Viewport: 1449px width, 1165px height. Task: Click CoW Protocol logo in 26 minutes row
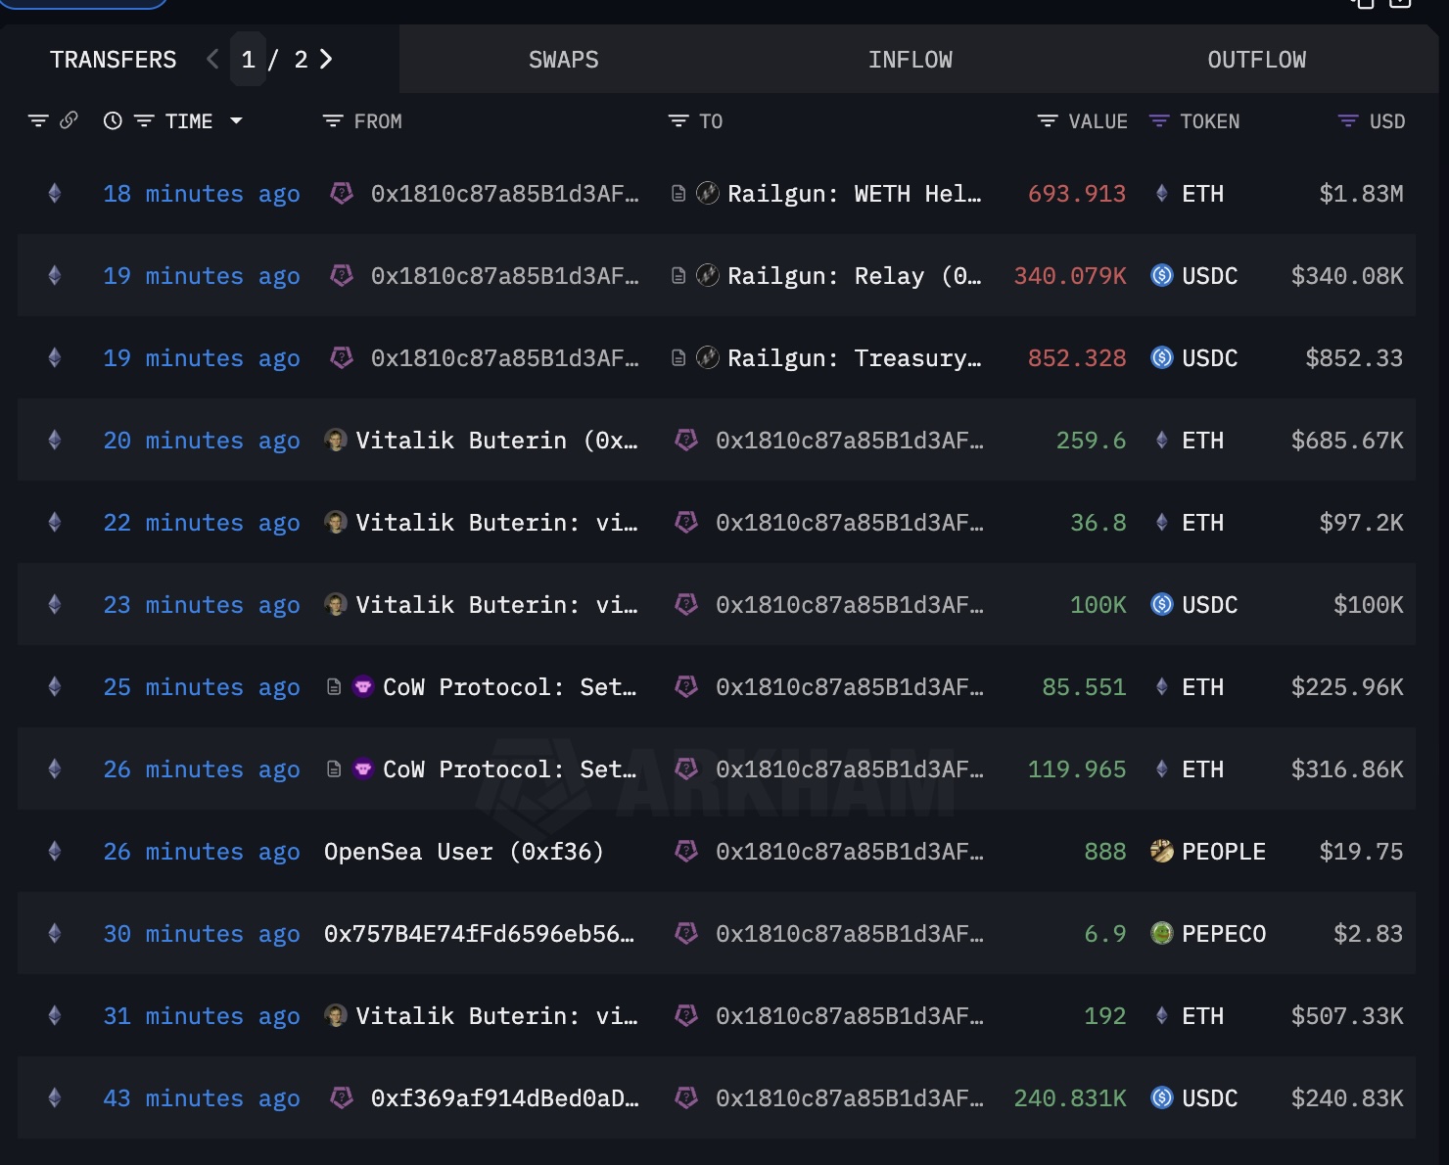(363, 769)
